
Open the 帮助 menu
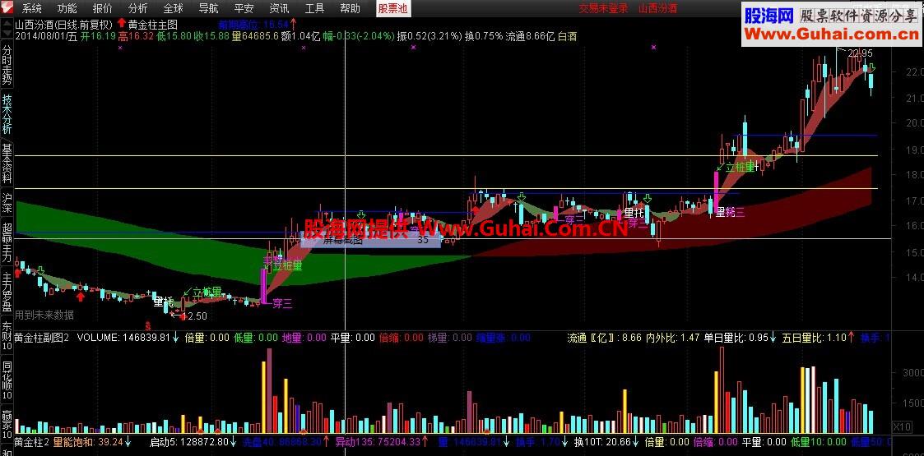pos(350,8)
